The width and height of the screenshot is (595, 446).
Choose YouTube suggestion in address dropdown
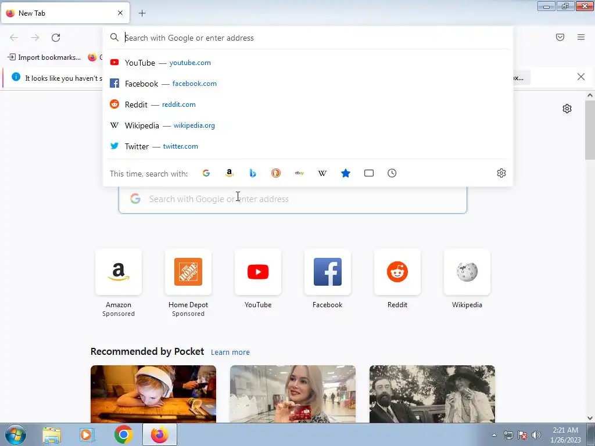308,63
